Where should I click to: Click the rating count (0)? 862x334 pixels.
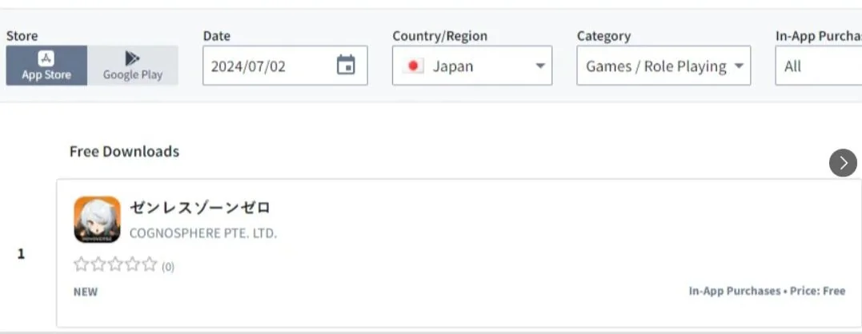click(x=168, y=267)
